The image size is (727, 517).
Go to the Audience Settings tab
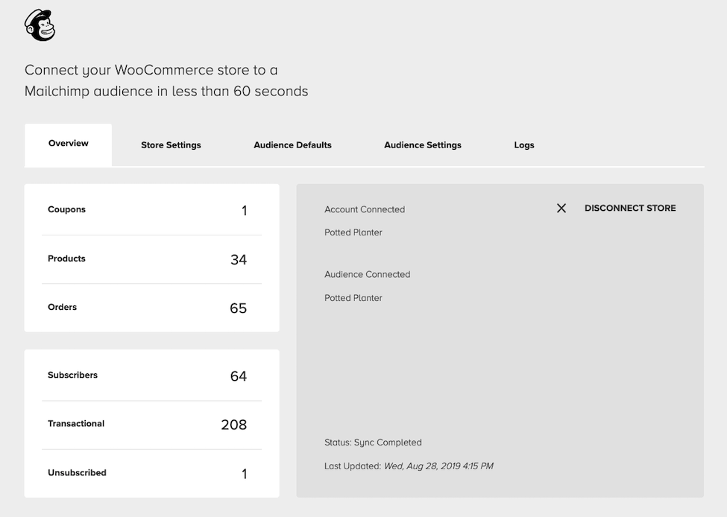[x=423, y=145]
